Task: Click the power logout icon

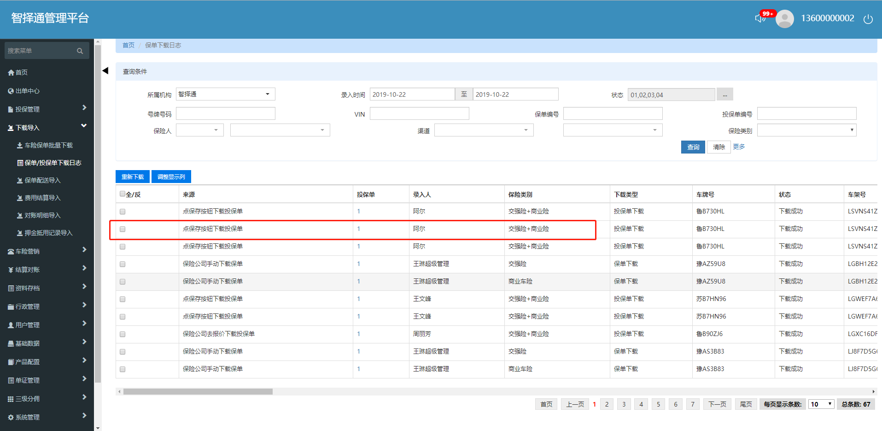Action: 868,19
